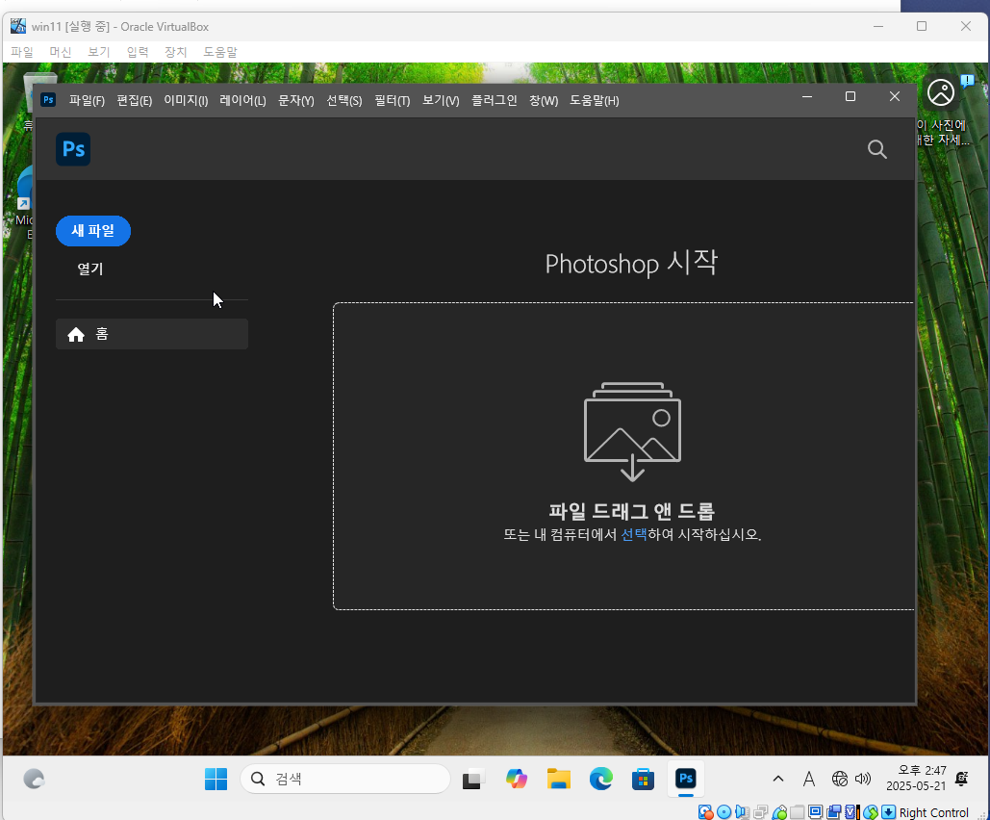The height and width of the screenshot is (820, 990).
Task: Click the Photoshop home logo icon
Action: (73, 149)
